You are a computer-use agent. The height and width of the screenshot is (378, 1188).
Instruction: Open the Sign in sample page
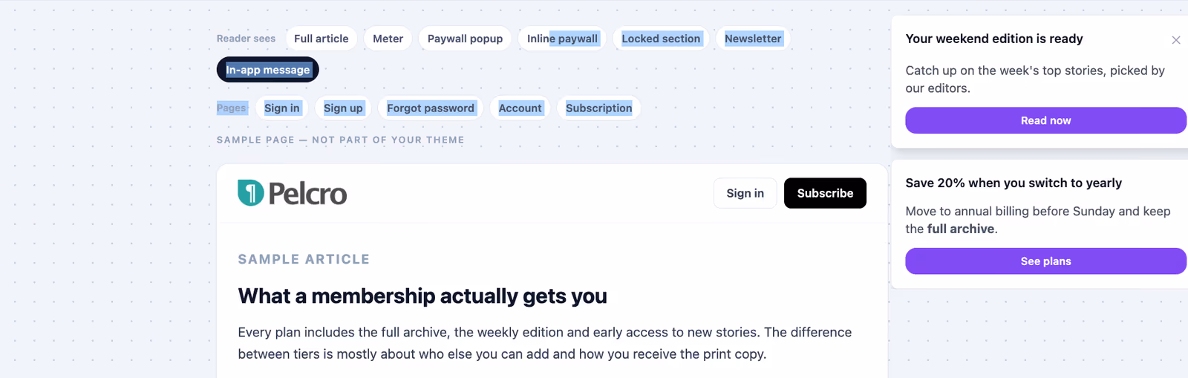[282, 108]
